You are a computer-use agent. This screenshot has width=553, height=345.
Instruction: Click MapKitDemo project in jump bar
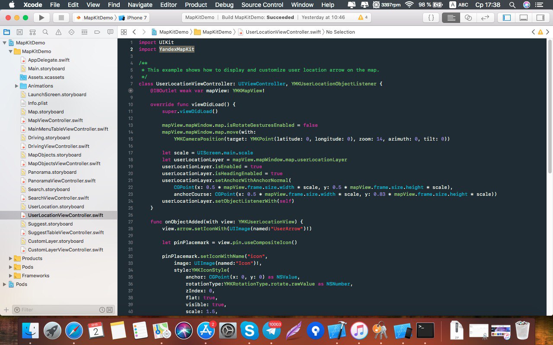[170, 32]
